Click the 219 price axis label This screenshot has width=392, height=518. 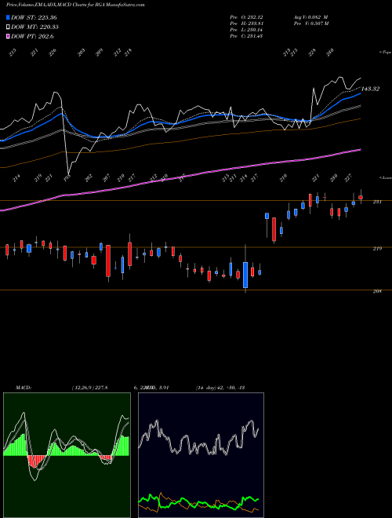(x=377, y=249)
